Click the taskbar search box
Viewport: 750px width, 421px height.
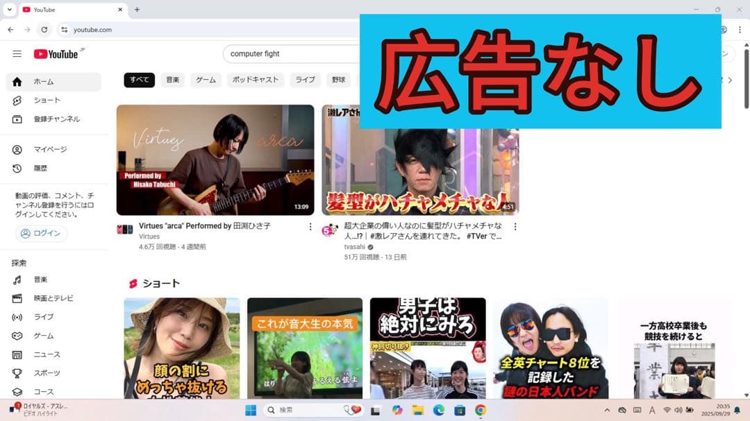312,410
